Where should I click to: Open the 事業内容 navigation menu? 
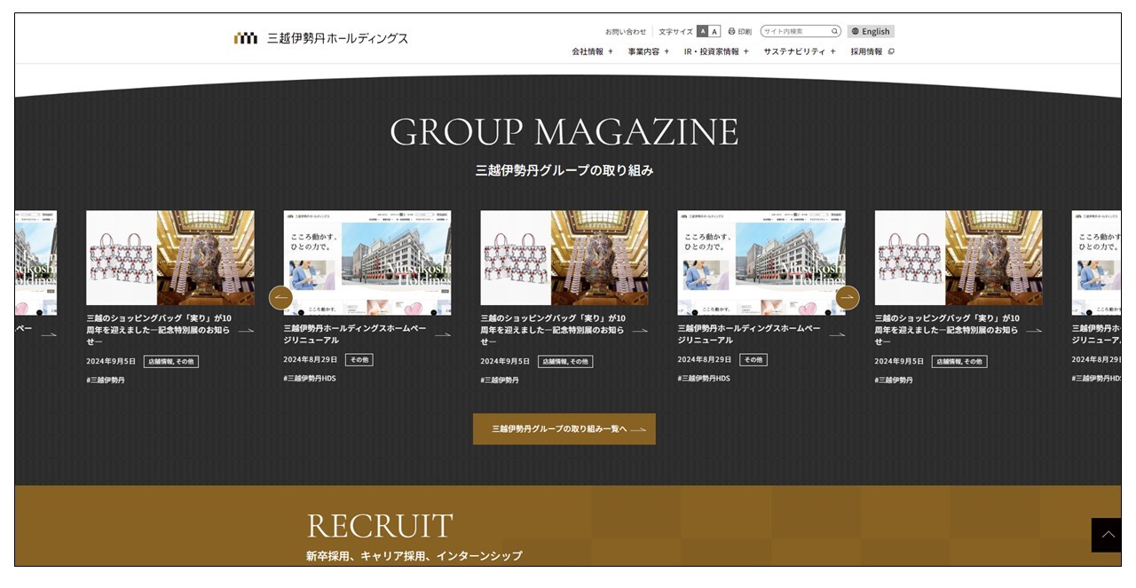click(649, 51)
